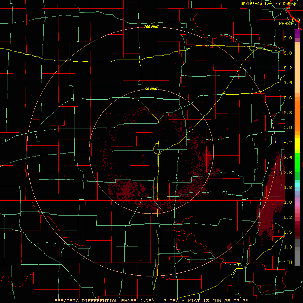Click the 4.2 scale value
Screen dimensions: 303x303
pyautogui.click(x=288, y=143)
